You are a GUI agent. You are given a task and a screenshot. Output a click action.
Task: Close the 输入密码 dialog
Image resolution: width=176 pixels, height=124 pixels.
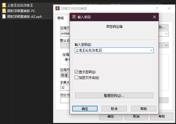coord(155,17)
